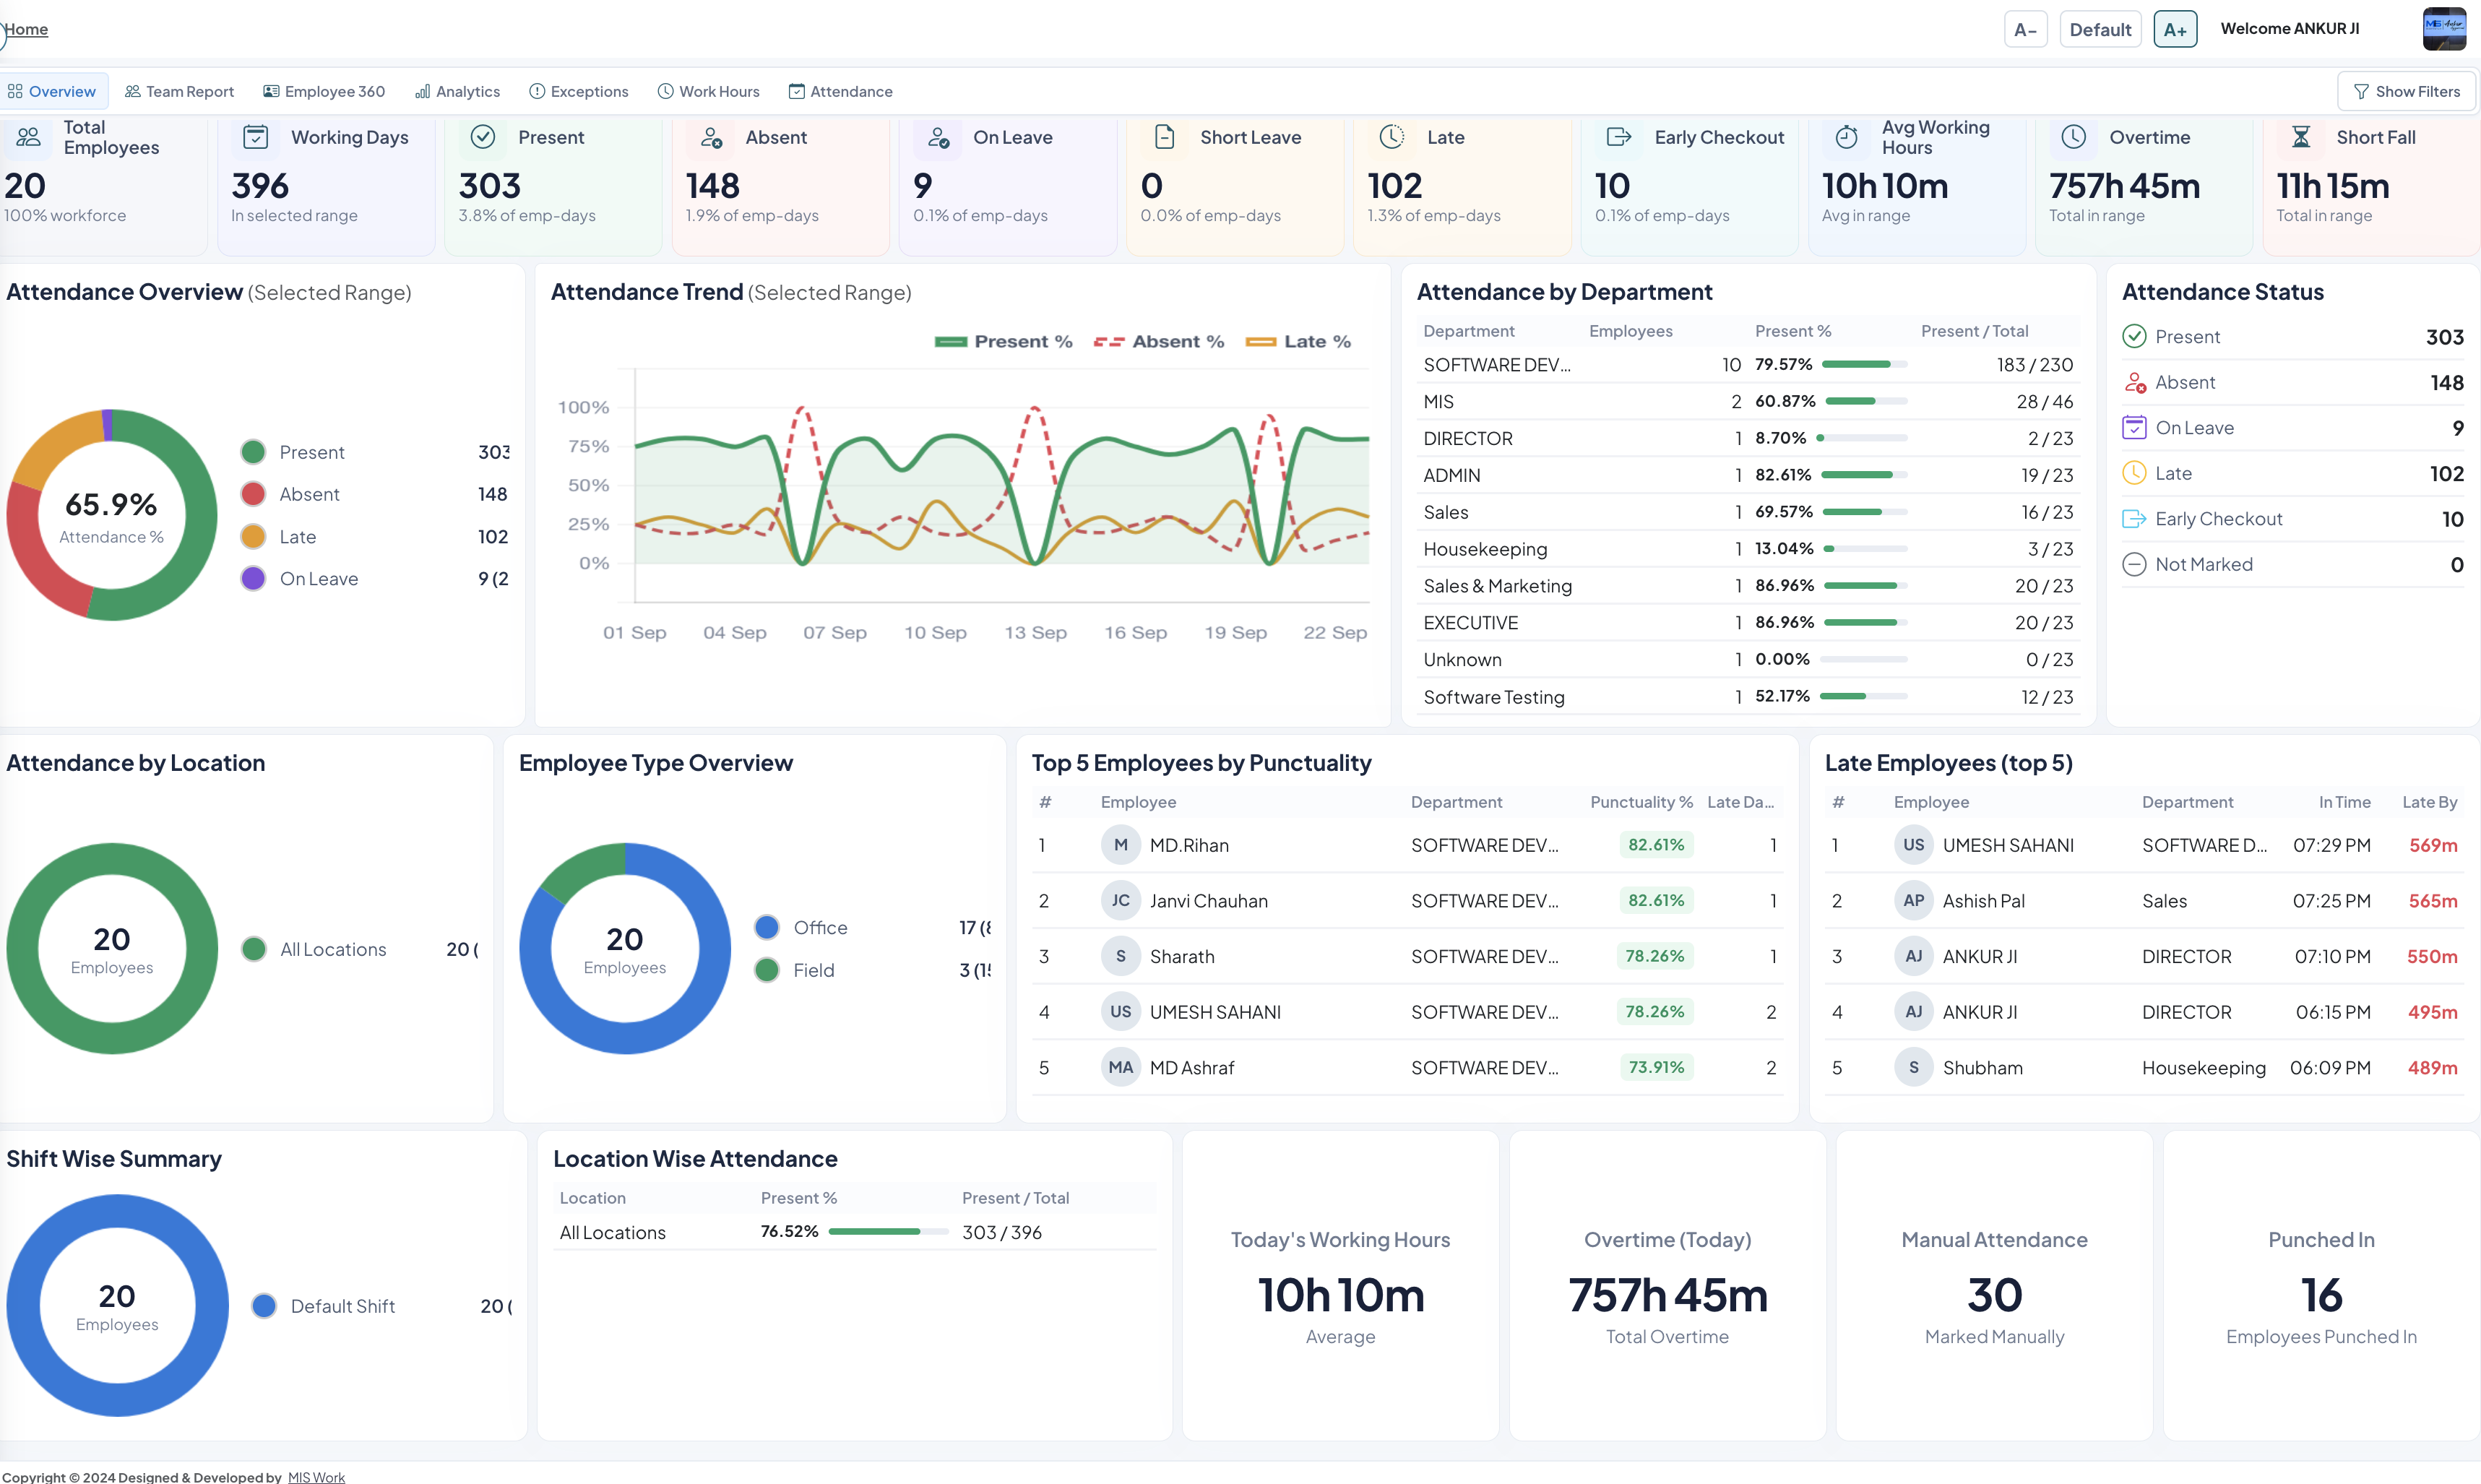Screen dimensions: 2481x1484
Task: Click the Overtime card clock icon
Action: 2074,137
